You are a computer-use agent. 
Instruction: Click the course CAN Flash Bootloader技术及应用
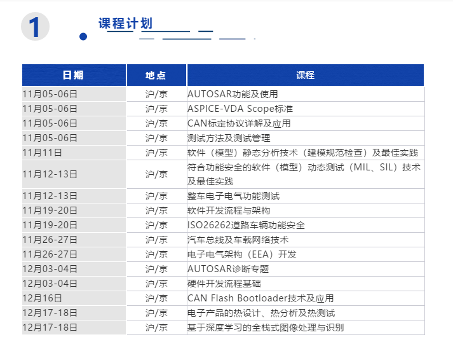(x=260, y=298)
